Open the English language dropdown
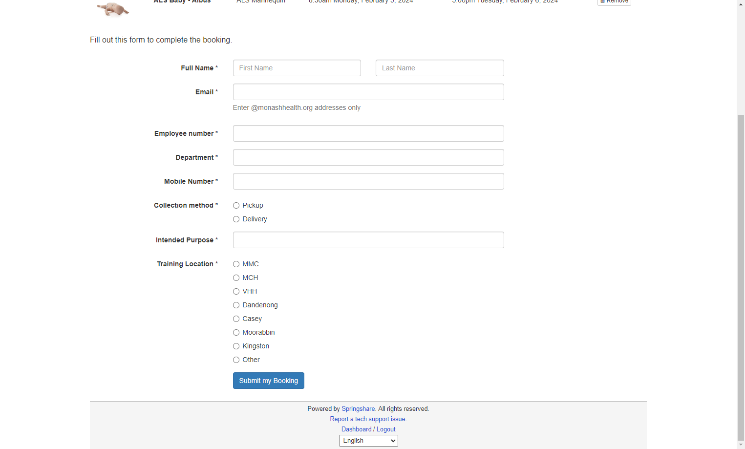The image size is (745, 449). (x=368, y=441)
